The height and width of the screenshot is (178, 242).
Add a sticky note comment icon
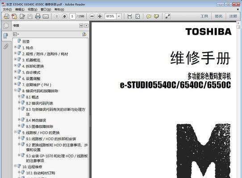tap(149, 16)
